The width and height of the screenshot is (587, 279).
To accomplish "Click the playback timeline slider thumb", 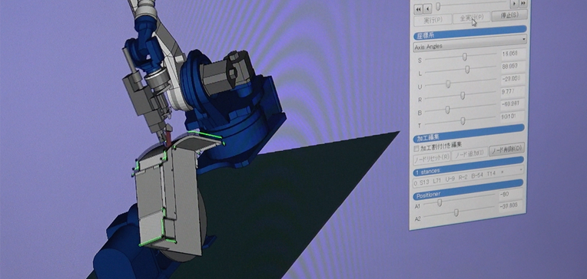I will [438, 6].
